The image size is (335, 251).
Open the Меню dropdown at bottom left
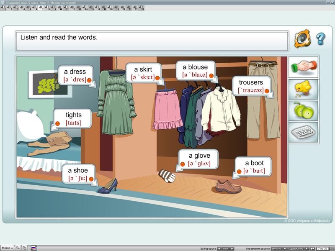pyautogui.click(x=7, y=248)
